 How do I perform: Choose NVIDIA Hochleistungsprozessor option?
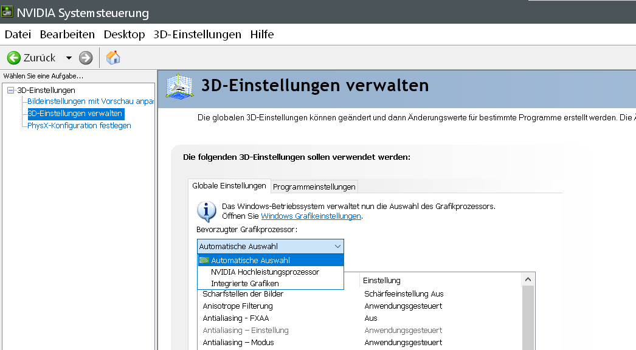pos(271,272)
